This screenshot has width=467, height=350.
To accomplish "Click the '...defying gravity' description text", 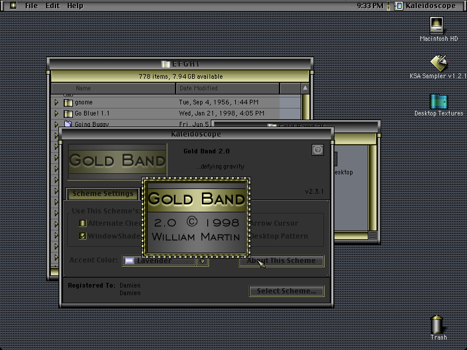I will tap(220, 166).
